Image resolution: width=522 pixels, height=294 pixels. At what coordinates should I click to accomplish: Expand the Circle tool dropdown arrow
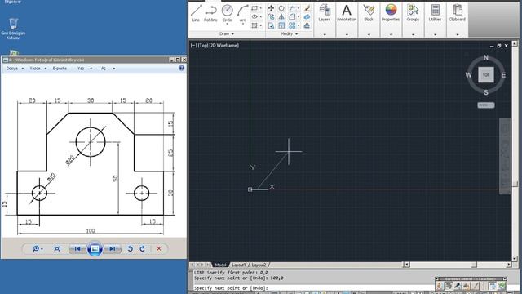coord(227,24)
